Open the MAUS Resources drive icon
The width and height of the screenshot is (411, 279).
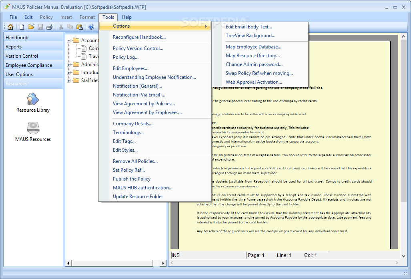33,128
